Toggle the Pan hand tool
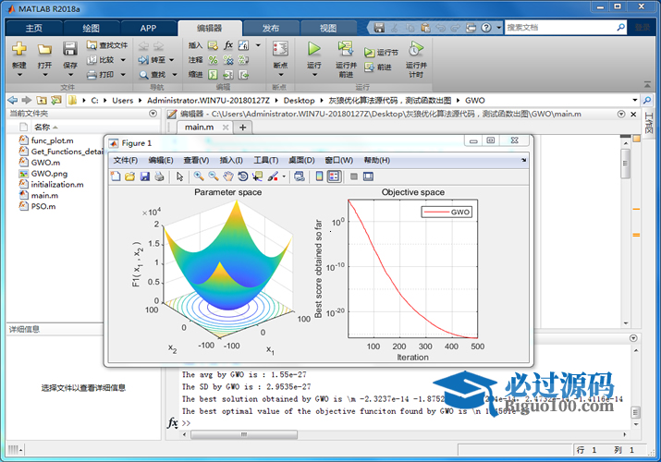Screen dimensions: 661x462 [228, 176]
